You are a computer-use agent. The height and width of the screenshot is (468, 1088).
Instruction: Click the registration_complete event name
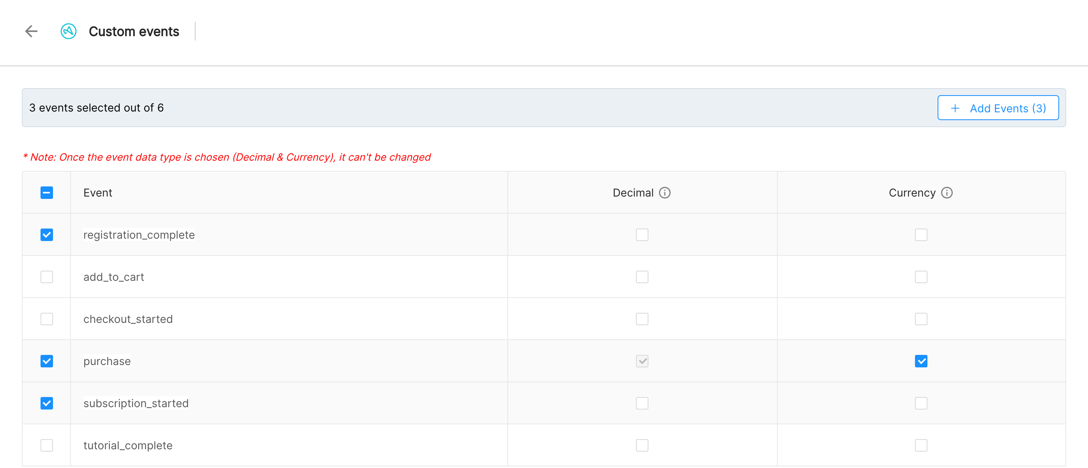tap(139, 235)
